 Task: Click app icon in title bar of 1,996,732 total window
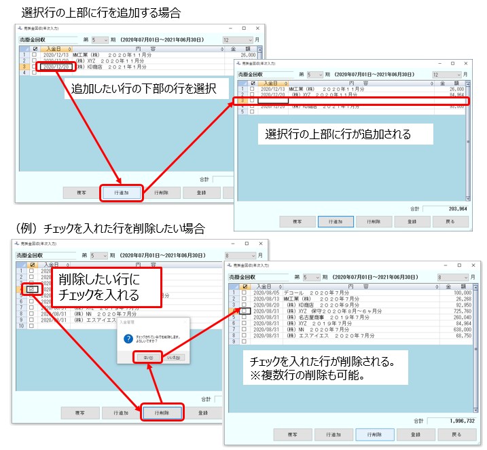coord(230,265)
